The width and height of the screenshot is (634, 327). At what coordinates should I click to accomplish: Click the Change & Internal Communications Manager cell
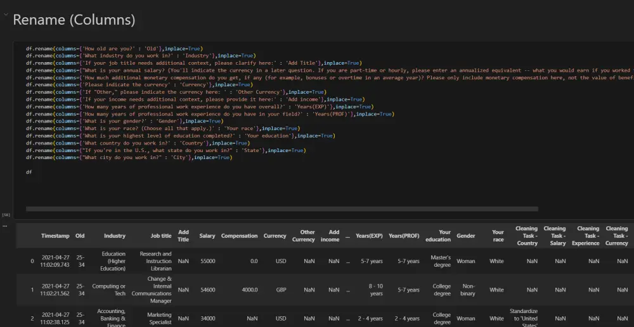coord(152,290)
